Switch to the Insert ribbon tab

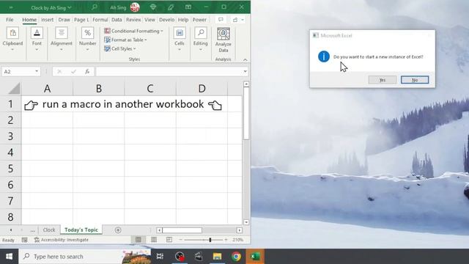47,20
